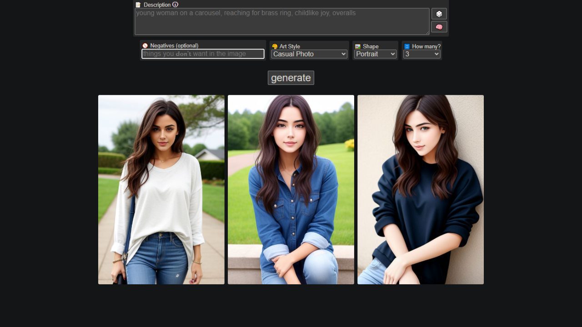
Task: Click the Art Style label text
Action: 290,46
